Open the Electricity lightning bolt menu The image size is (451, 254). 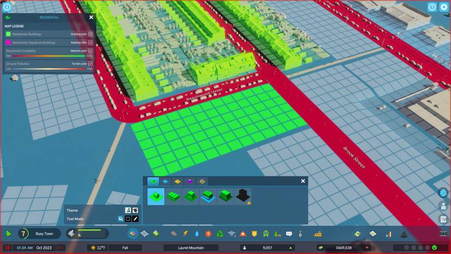185,234
